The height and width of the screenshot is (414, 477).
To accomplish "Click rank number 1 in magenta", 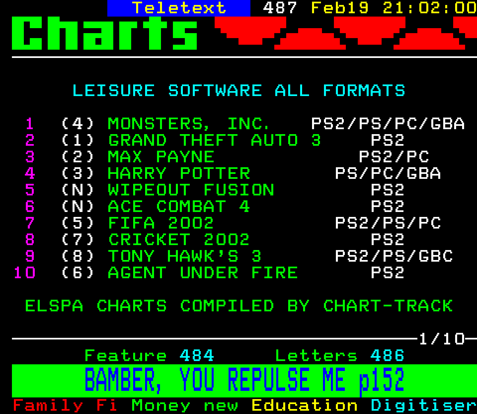I will coord(30,124).
